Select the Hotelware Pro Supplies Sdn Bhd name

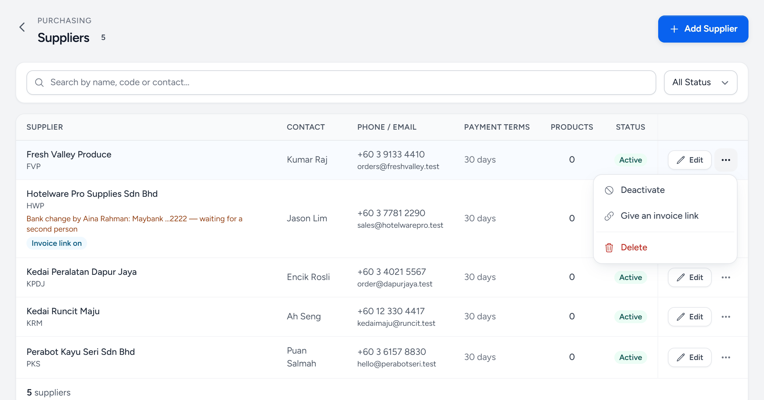[92, 194]
